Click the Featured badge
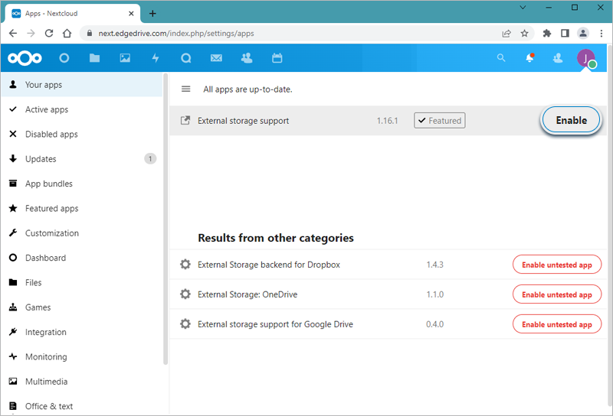Screen dimensions: 613x416 [439, 121]
